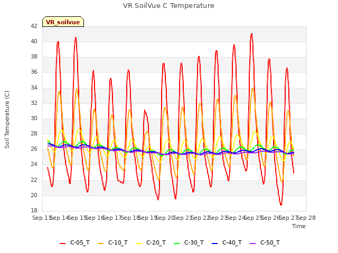Click the 38 y-axis tick label
Image resolution: width=338 pixels, height=253 pixels.
[x=34, y=57]
